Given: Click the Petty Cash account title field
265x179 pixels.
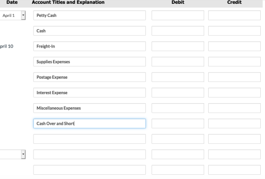Looking at the screenshot, I should pyautogui.click(x=89, y=15).
